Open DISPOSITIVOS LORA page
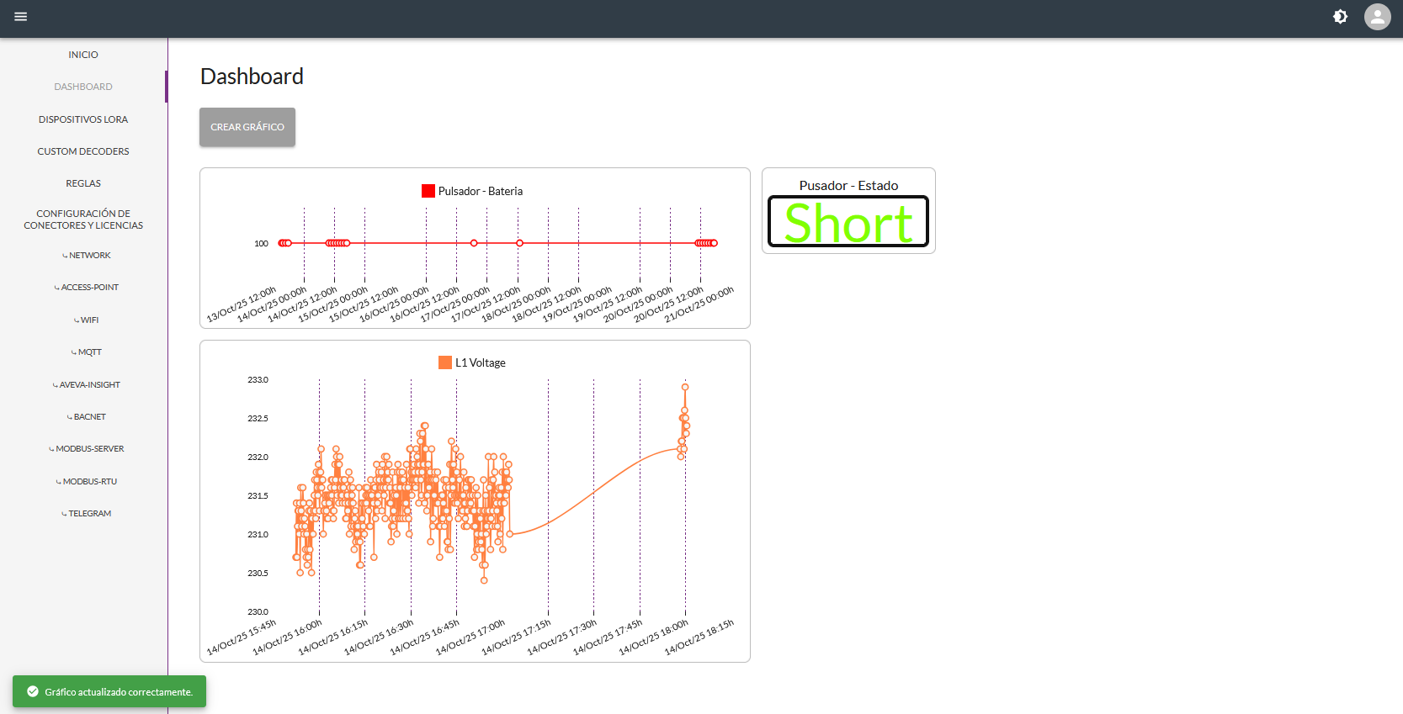Viewport: 1403px width, 714px height. (x=83, y=119)
